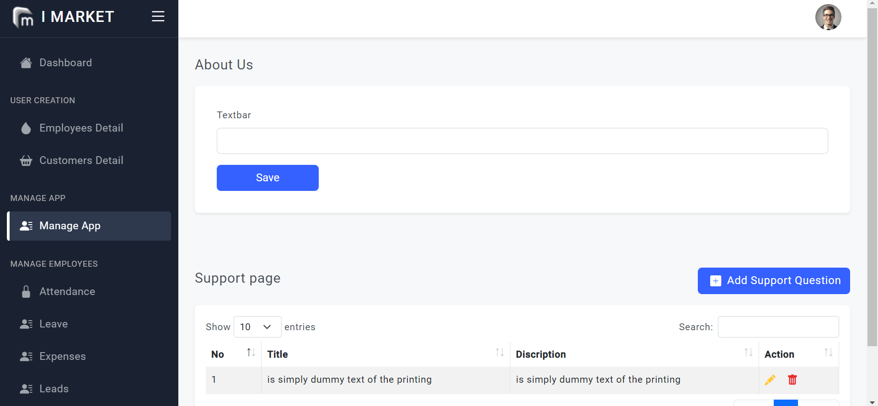Click Add Support Question button

point(773,281)
